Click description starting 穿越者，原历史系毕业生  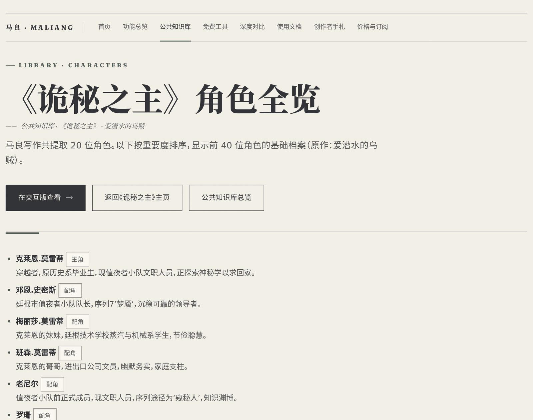(x=136, y=273)
